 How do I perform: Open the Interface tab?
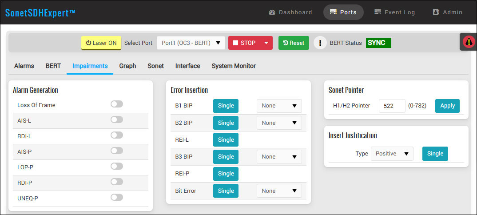coord(188,66)
